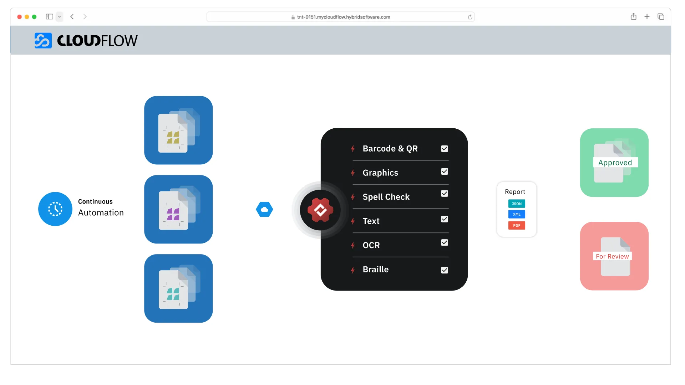Select the PDF export badge
Image resolution: width=685 pixels, height=385 pixels.
click(x=516, y=225)
